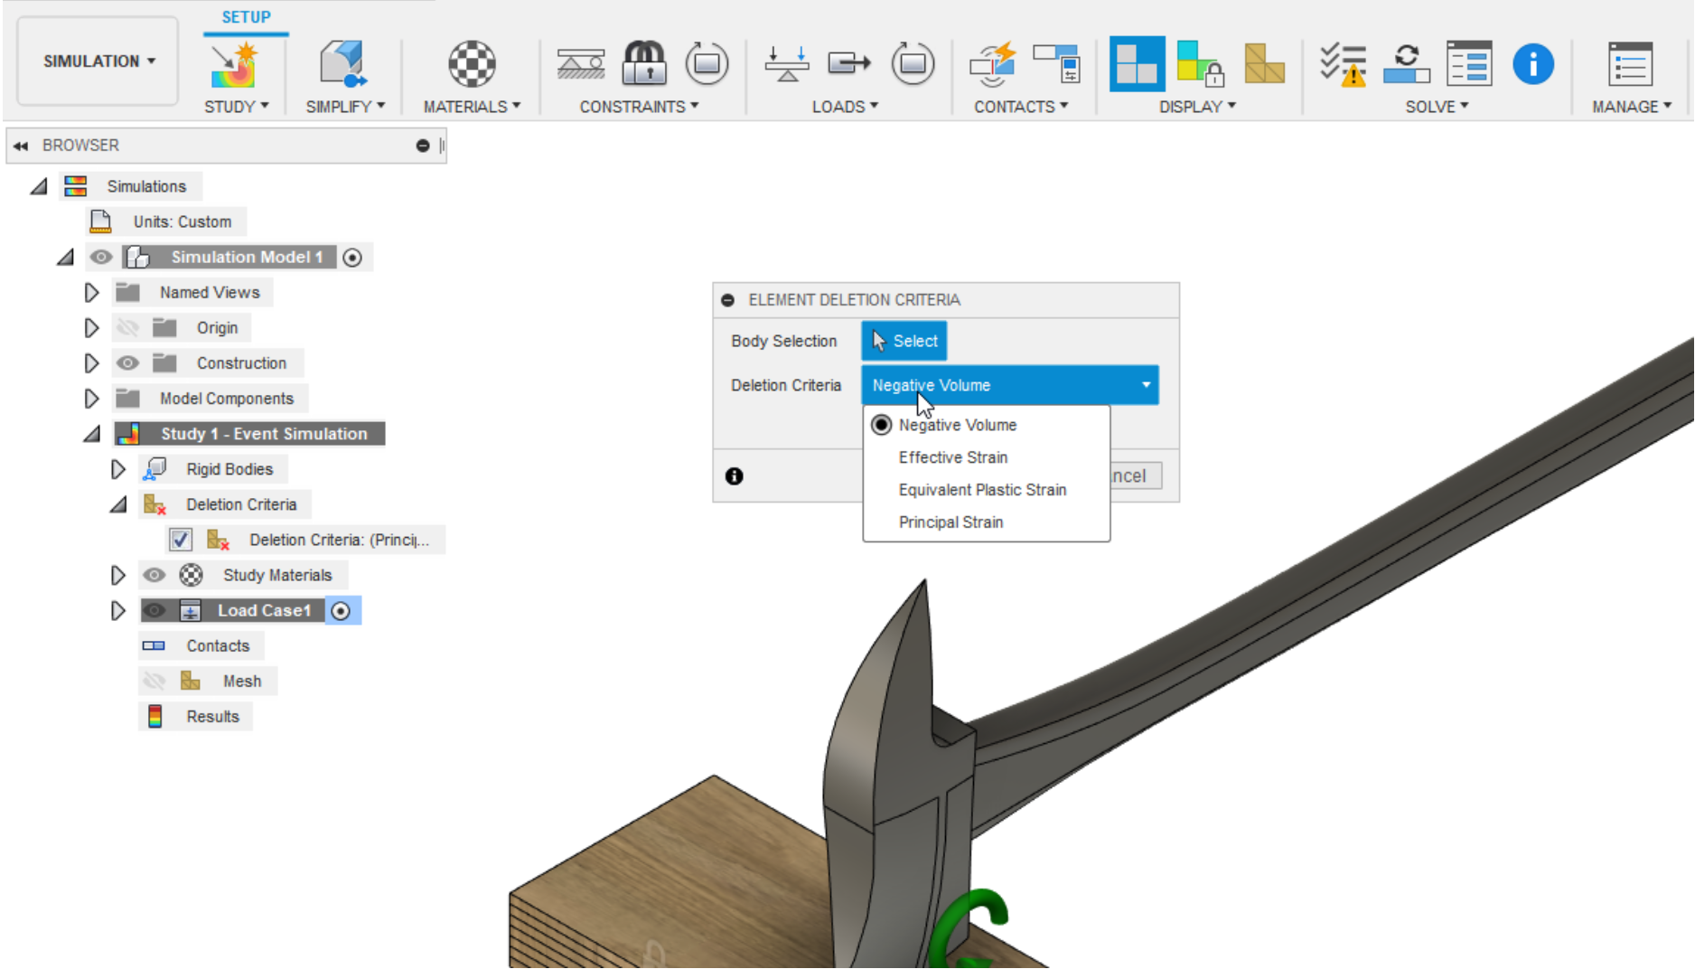Click the checkered Materials sphere icon
1695x969 pixels.
click(472, 64)
